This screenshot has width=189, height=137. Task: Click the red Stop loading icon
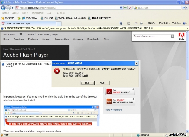click(130, 8)
